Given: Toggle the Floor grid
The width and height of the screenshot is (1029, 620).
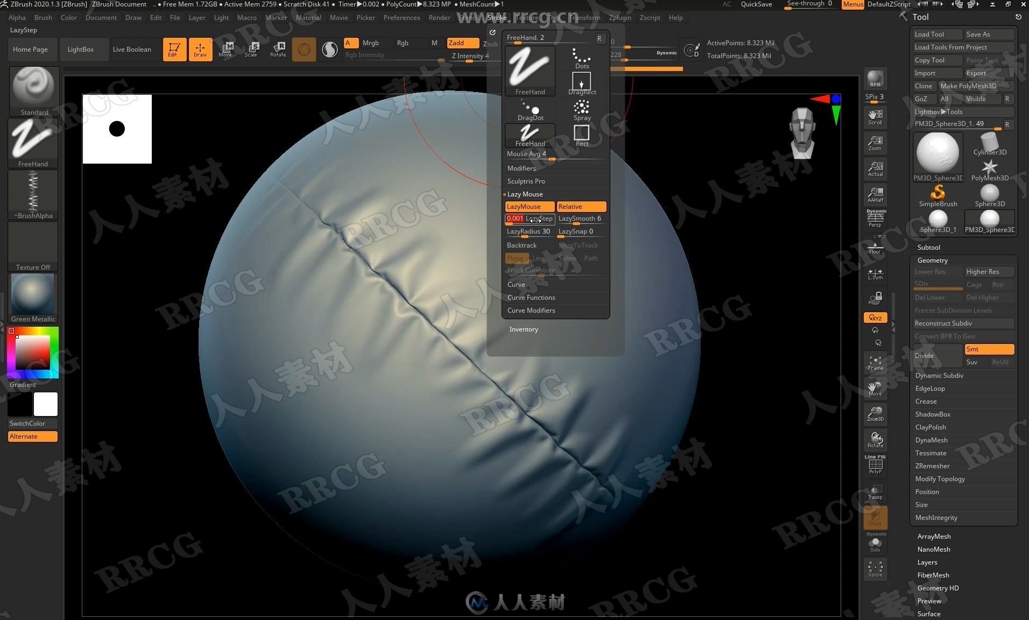Looking at the screenshot, I should pos(875,246).
